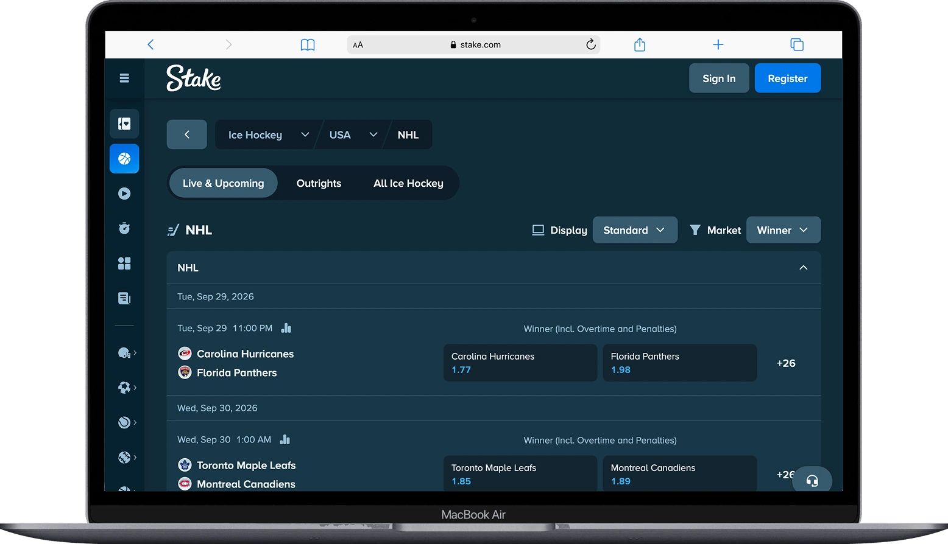Reload the stake.com page
This screenshot has width=948, height=544.
[x=590, y=44]
